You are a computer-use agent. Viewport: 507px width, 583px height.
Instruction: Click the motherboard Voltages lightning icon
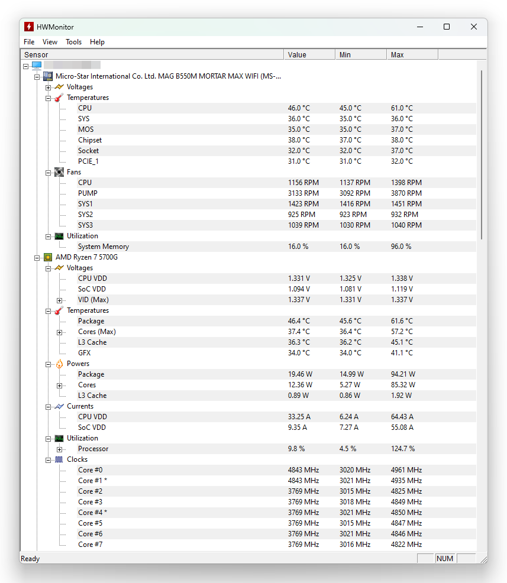pos(59,87)
